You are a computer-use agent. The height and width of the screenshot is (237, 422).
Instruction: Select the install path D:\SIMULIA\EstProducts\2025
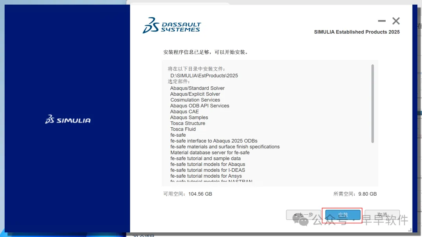tap(204, 76)
